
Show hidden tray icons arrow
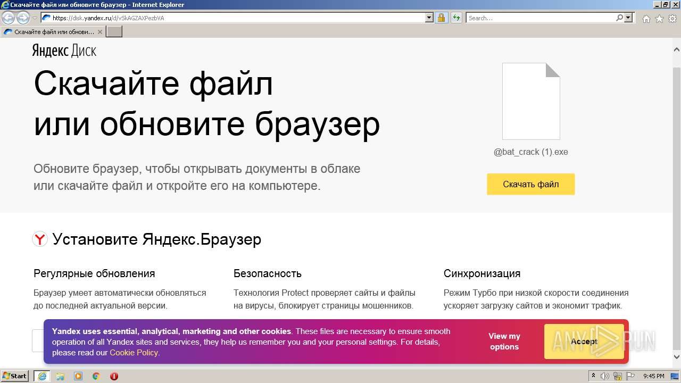pyautogui.click(x=594, y=376)
